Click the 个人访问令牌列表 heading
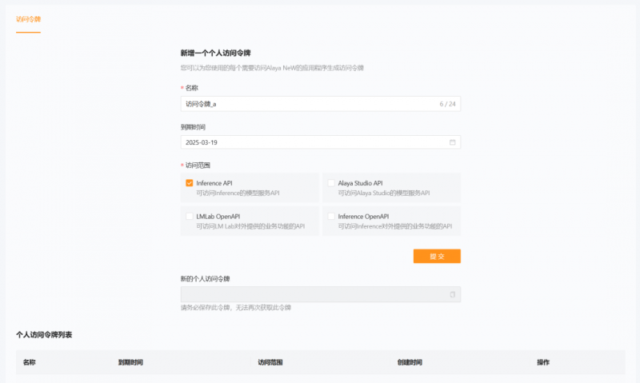Viewport: 640px width, 383px height. [44, 335]
